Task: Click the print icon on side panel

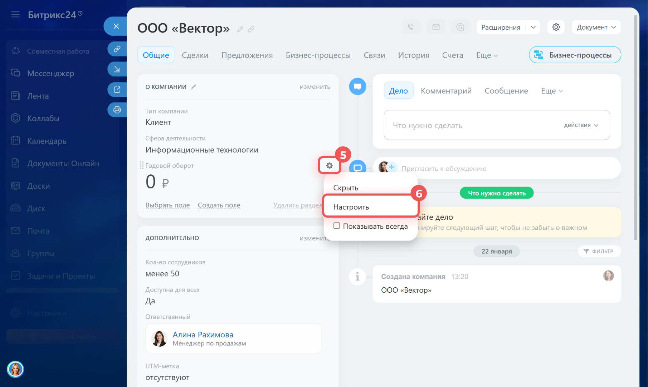Action: [x=117, y=110]
